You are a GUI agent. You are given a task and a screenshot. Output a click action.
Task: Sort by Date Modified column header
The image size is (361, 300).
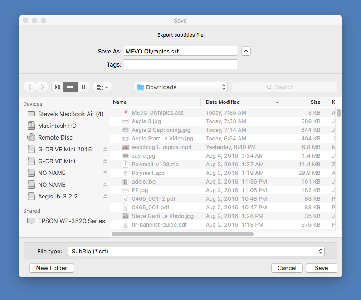(x=242, y=102)
